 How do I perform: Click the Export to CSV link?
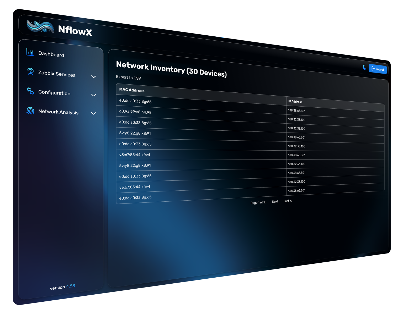[128, 78]
